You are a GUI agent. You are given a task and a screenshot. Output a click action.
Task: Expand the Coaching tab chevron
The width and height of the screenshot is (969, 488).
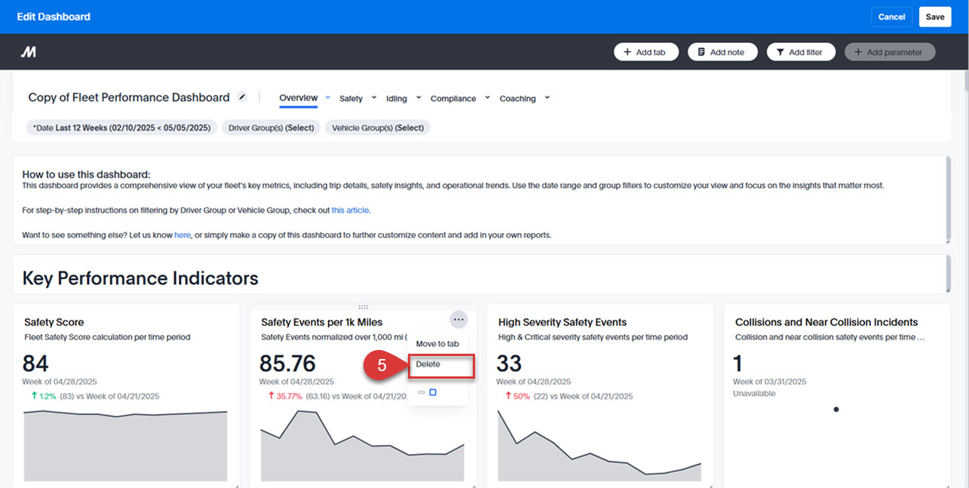tap(547, 97)
